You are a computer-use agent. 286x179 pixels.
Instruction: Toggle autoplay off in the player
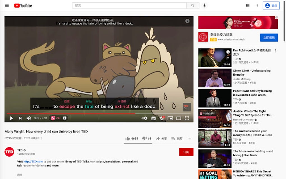click(x=144, y=118)
